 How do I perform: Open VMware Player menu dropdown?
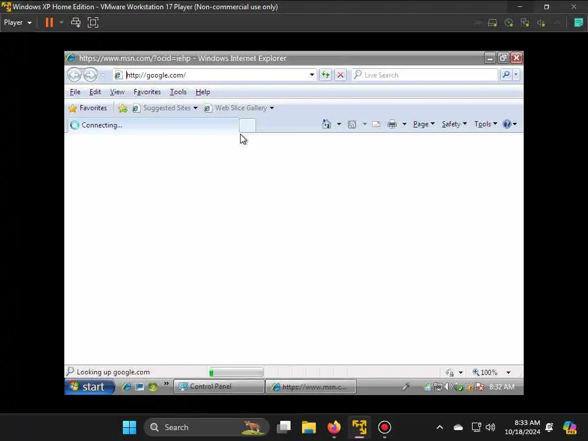click(x=18, y=22)
